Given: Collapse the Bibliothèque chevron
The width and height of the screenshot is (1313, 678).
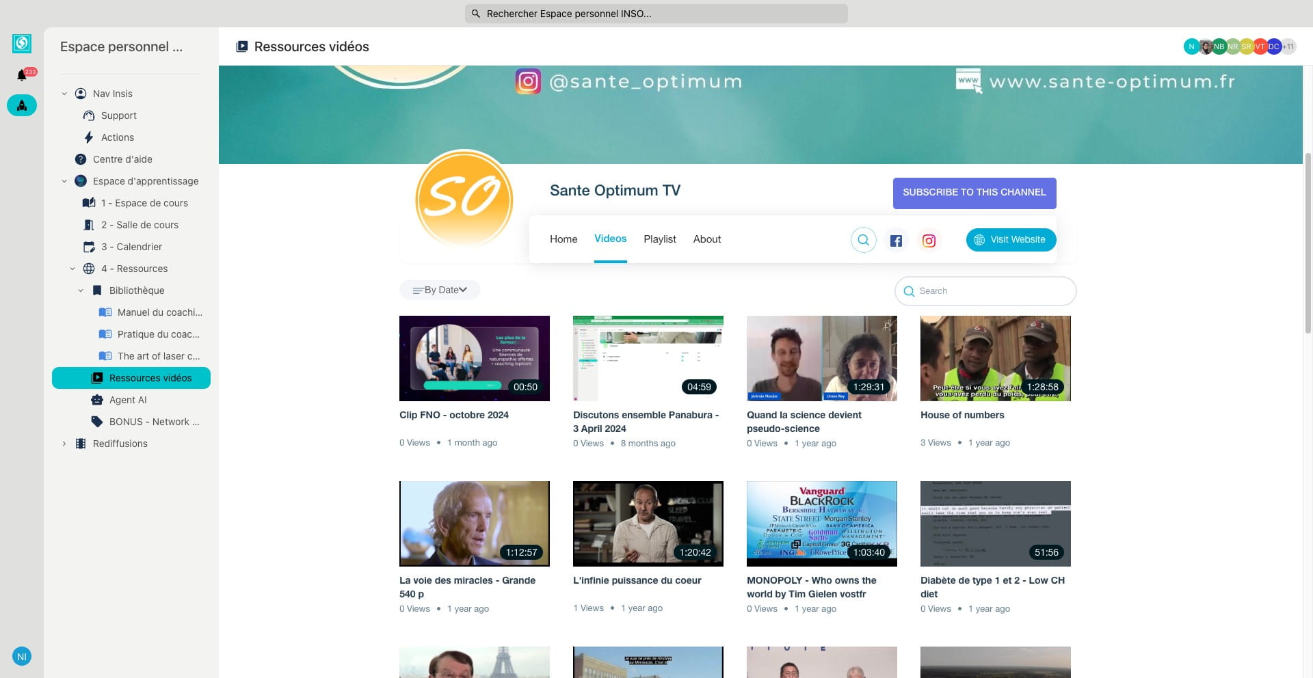Looking at the screenshot, I should pyautogui.click(x=81, y=290).
